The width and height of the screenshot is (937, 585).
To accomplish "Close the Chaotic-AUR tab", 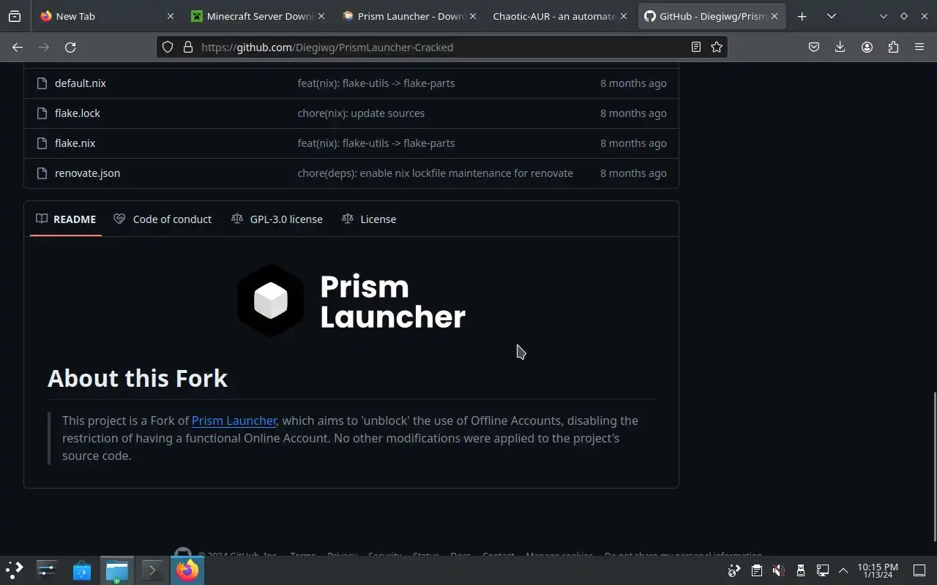I will 623,16.
